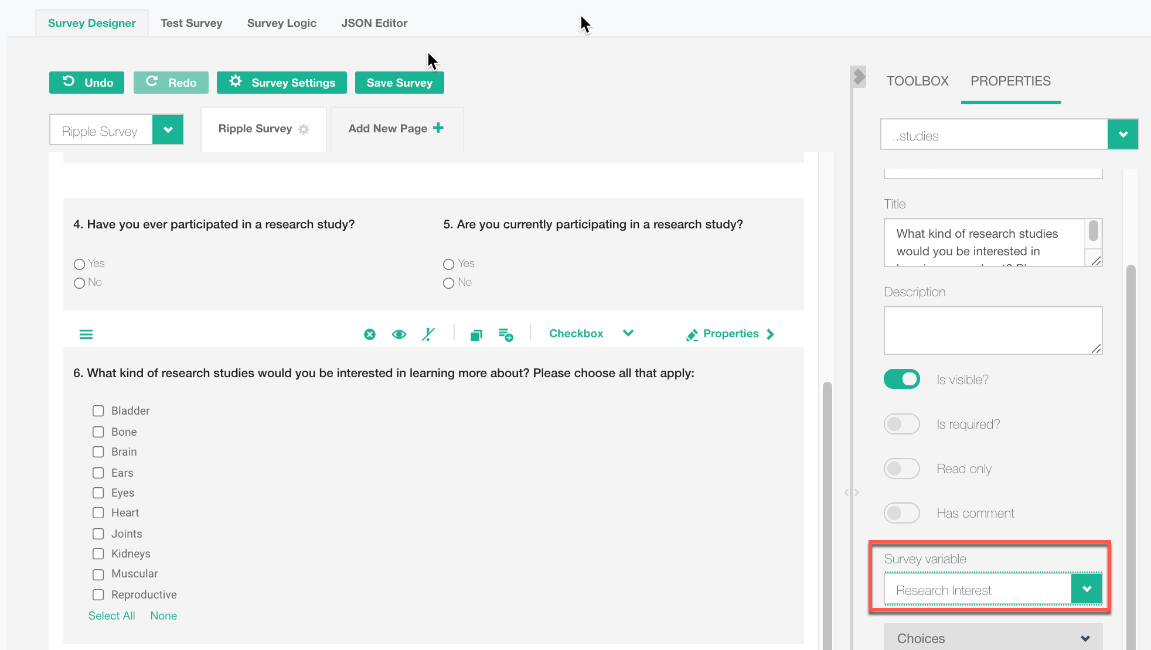Click the Save Survey button

(399, 83)
